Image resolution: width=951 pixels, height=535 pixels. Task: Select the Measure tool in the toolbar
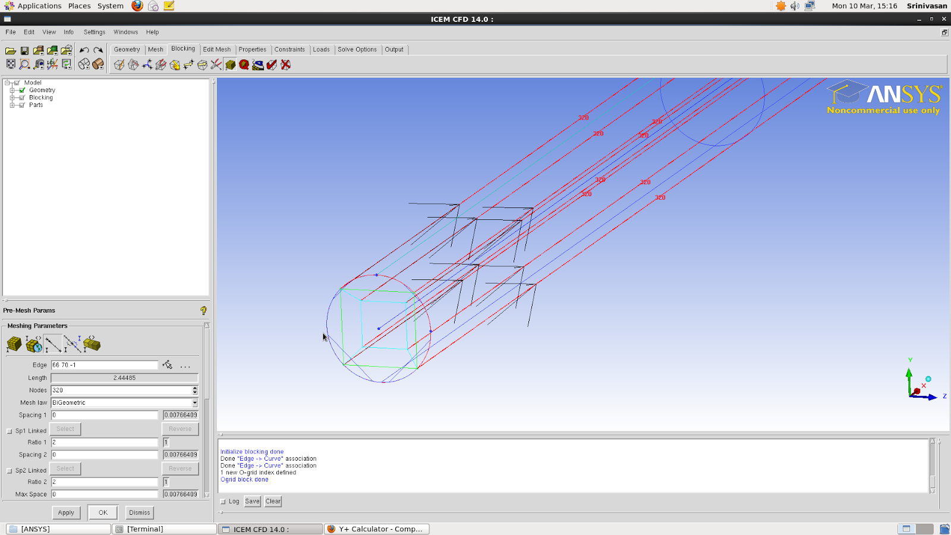(39, 63)
